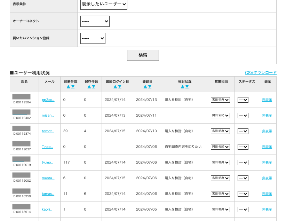Open the musta... email link

(48, 178)
